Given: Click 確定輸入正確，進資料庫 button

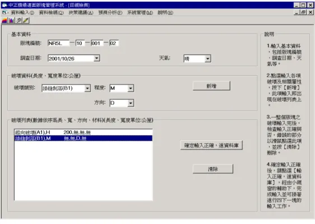Looking at the screenshot, I should point(211,145).
